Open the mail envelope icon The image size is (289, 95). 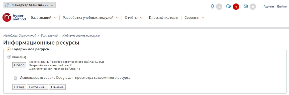click(245, 6)
